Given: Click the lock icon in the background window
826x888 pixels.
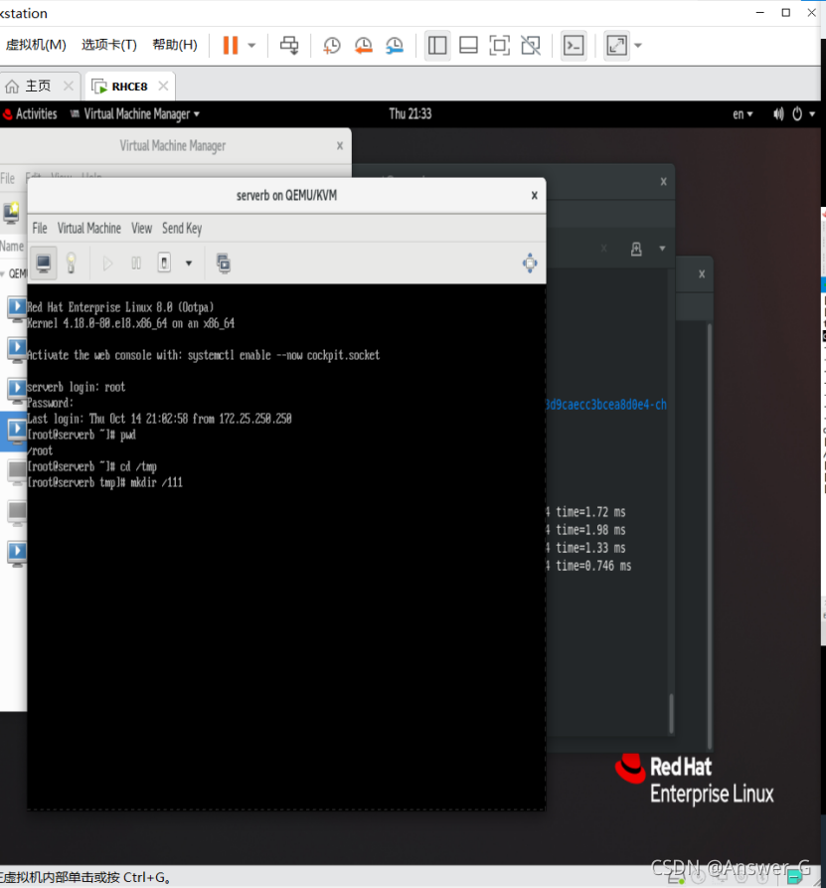Looking at the screenshot, I should coord(636,249).
